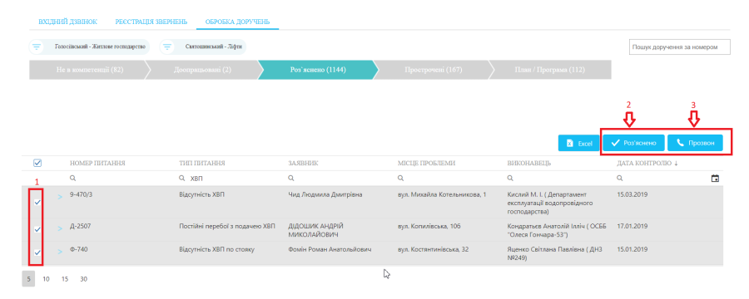This screenshot has width=749, height=299.
Task: Switch to ВХІДНИЙ ДЗВІНОК tab
Action: (67, 22)
